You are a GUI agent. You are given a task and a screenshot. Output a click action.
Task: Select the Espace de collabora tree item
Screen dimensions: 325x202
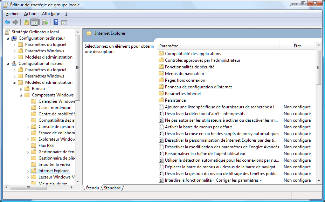tap(56, 133)
